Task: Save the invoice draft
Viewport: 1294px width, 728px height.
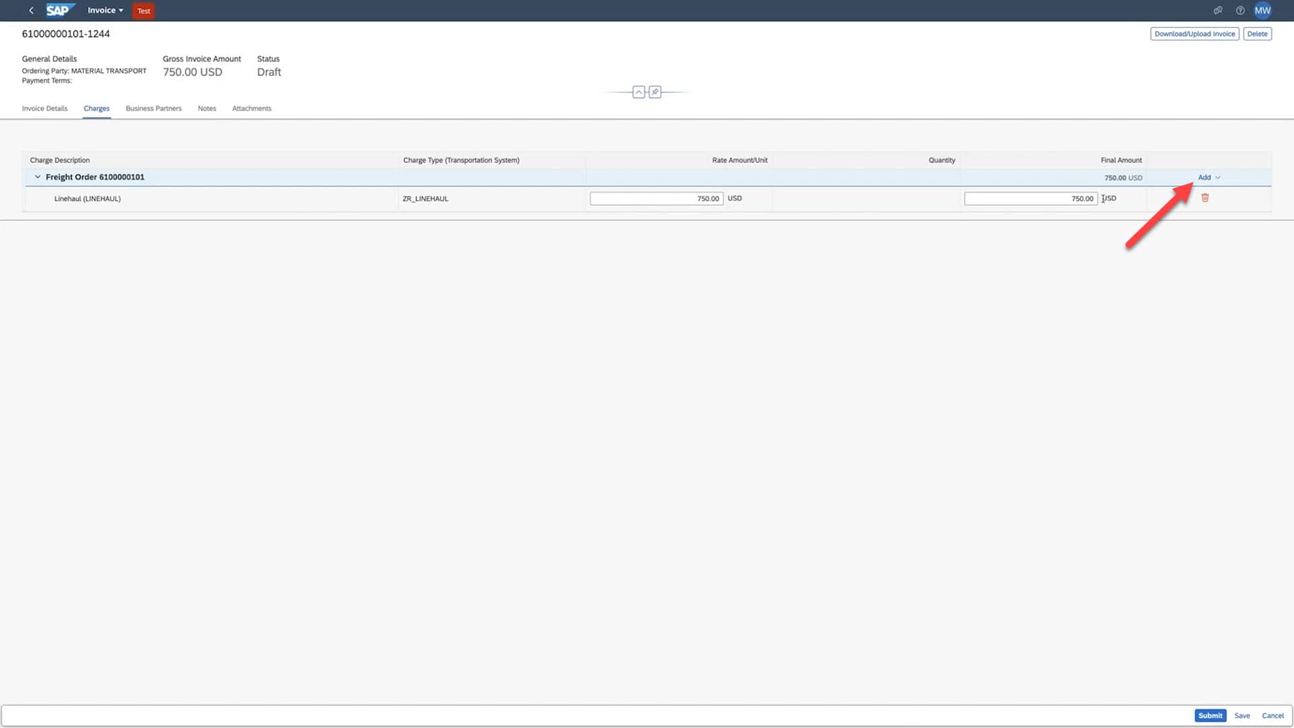Action: (x=1242, y=716)
